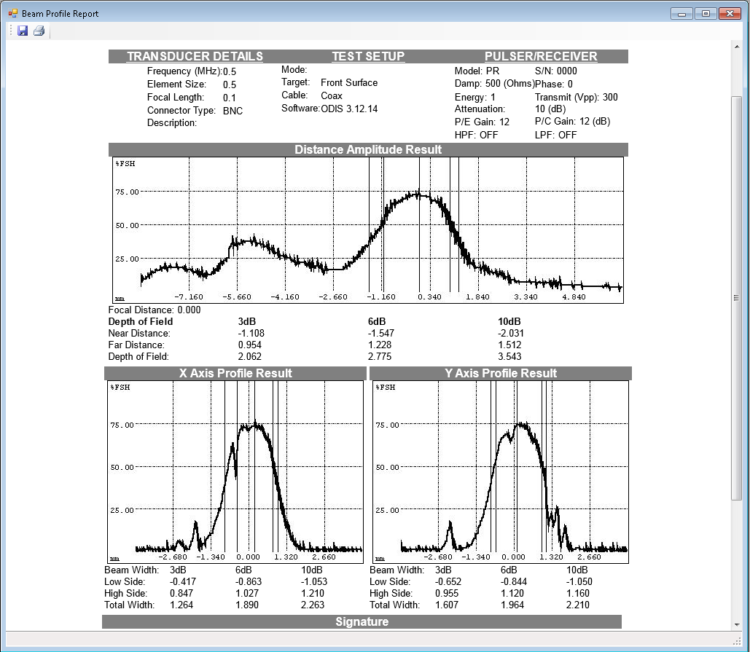Click the vertical scrollbar down arrow
Viewport: 750px width, 652px height.
[737, 624]
